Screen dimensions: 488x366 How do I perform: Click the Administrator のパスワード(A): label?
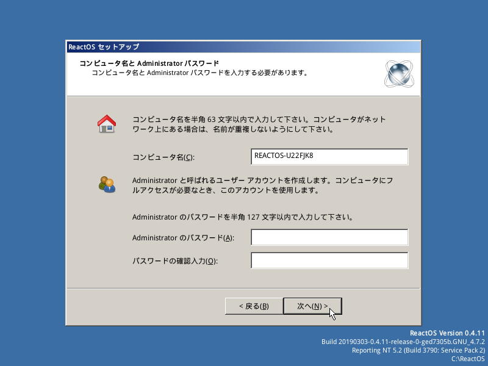coord(183,238)
